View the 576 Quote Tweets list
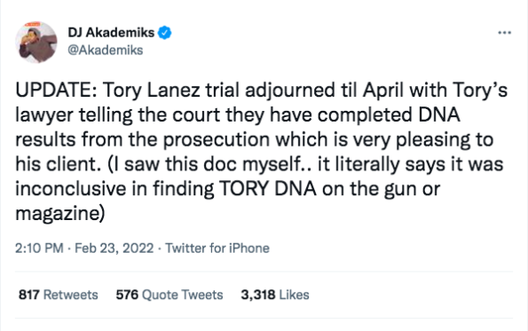 coord(169,295)
